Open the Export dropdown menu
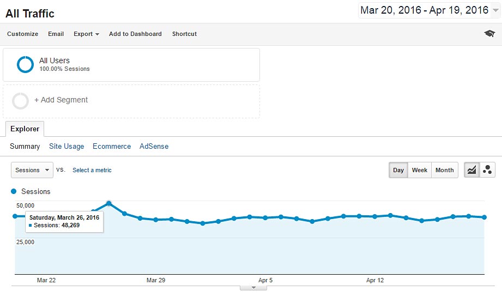The width and height of the screenshot is (502, 297). click(86, 34)
